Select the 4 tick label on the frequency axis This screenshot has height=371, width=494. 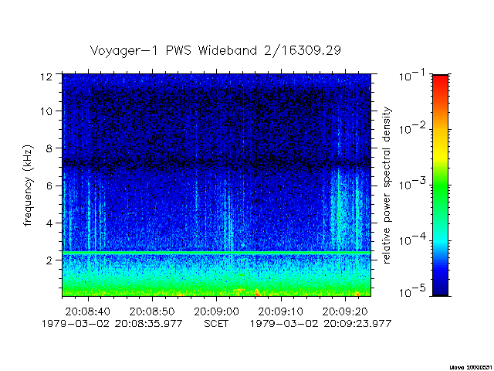coord(49,223)
